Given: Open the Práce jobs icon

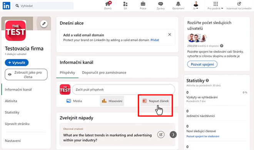Looking at the screenshot, I should tap(143, 6).
